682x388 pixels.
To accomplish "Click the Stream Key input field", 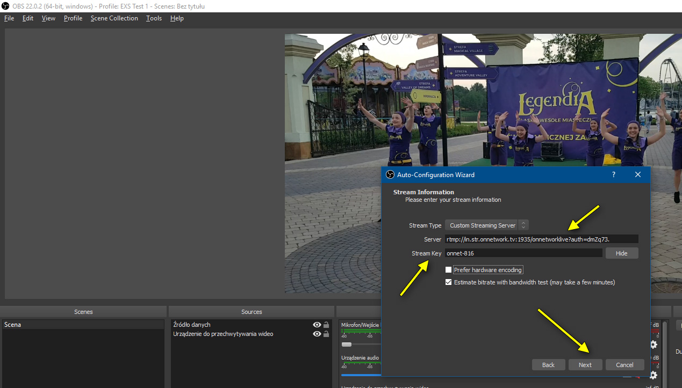I will point(523,253).
